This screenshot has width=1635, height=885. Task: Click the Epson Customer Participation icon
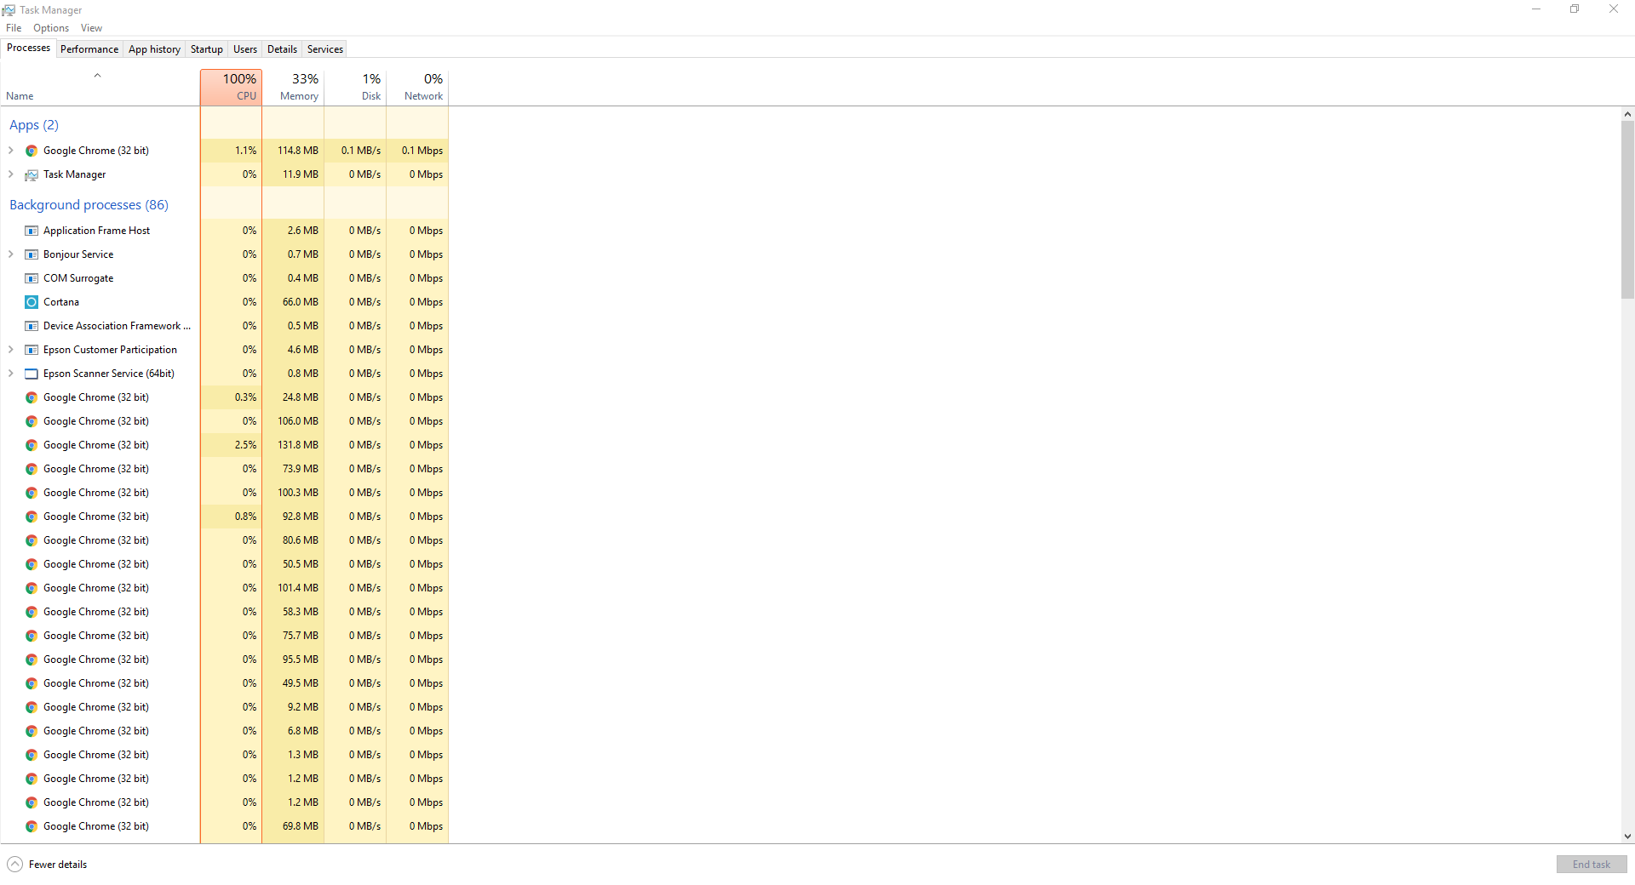(32, 350)
